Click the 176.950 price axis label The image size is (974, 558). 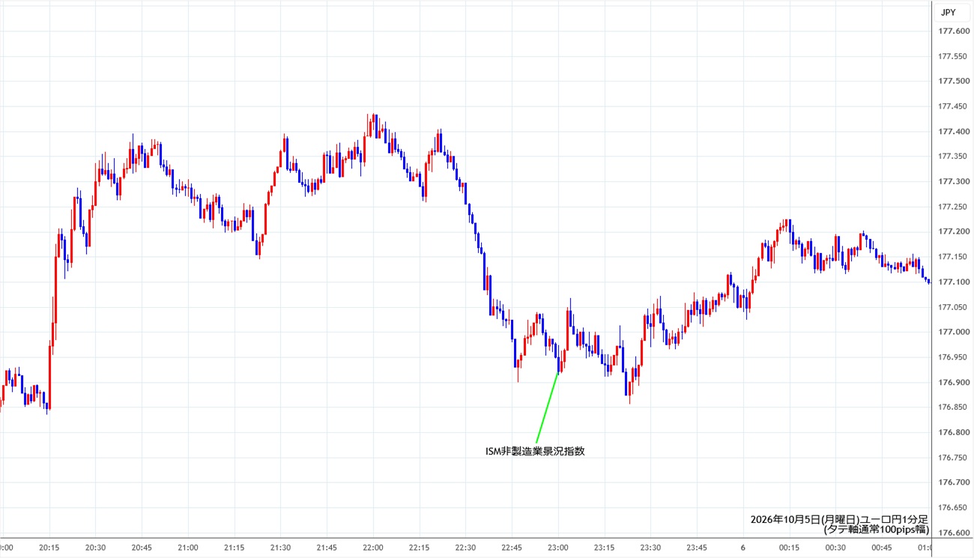coord(955,357)
